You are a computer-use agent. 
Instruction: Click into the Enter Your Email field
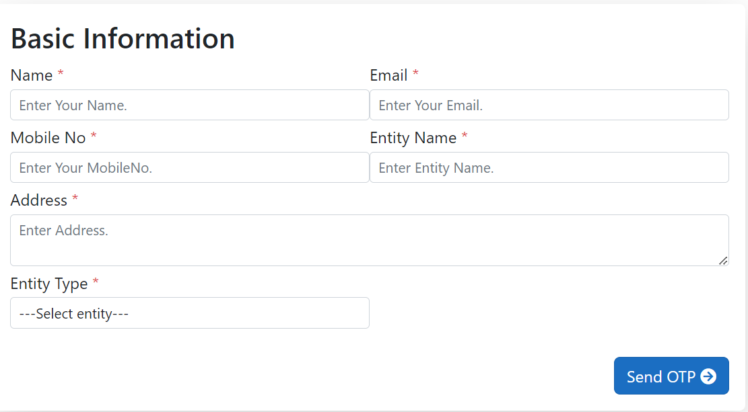[x=549, y=105]
